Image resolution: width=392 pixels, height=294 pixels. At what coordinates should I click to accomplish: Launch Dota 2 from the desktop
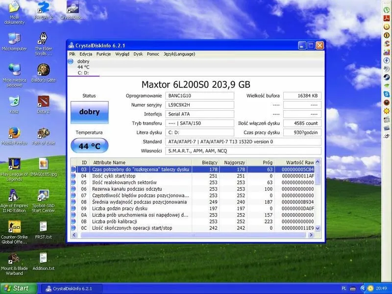[43, 104]
